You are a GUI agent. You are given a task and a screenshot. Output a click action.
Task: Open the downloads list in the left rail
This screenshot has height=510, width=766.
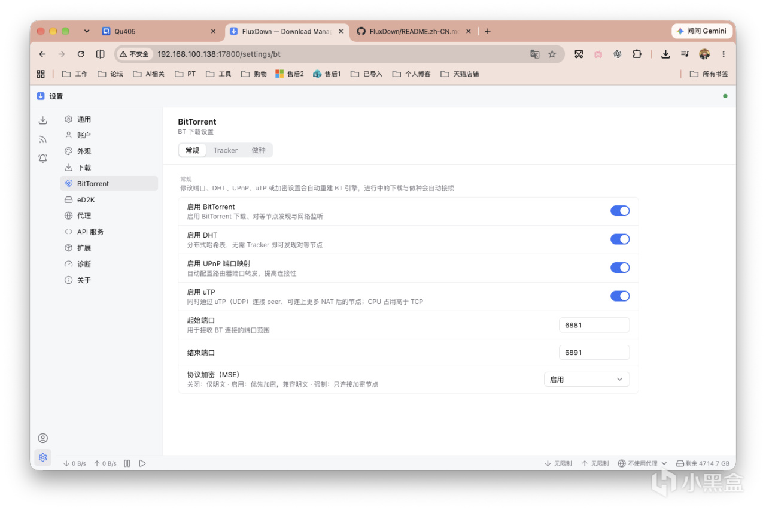(x=43, y=120)
